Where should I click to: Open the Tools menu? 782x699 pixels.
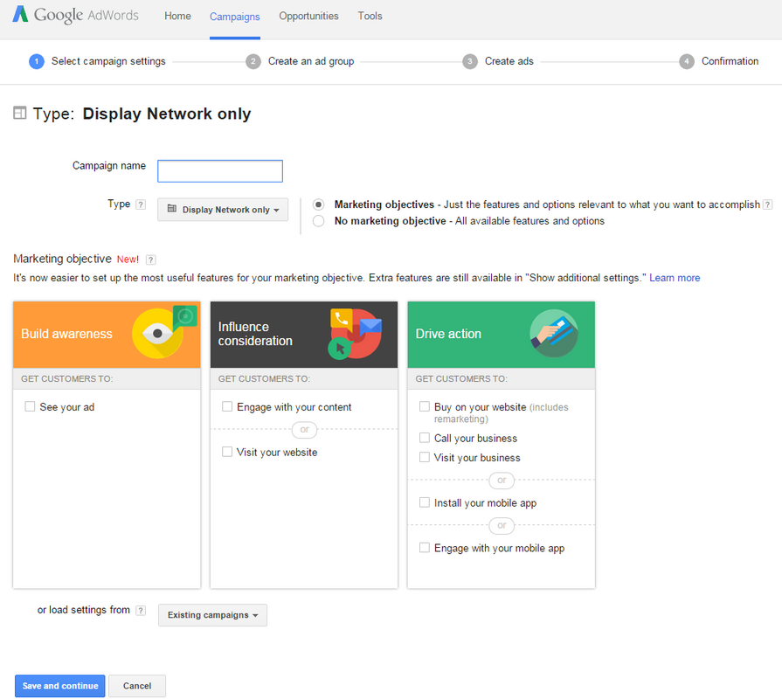pyautogui.click(x=370, y=16)
